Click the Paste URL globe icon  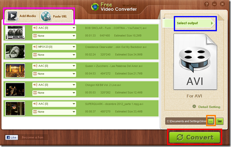point(46,16)
